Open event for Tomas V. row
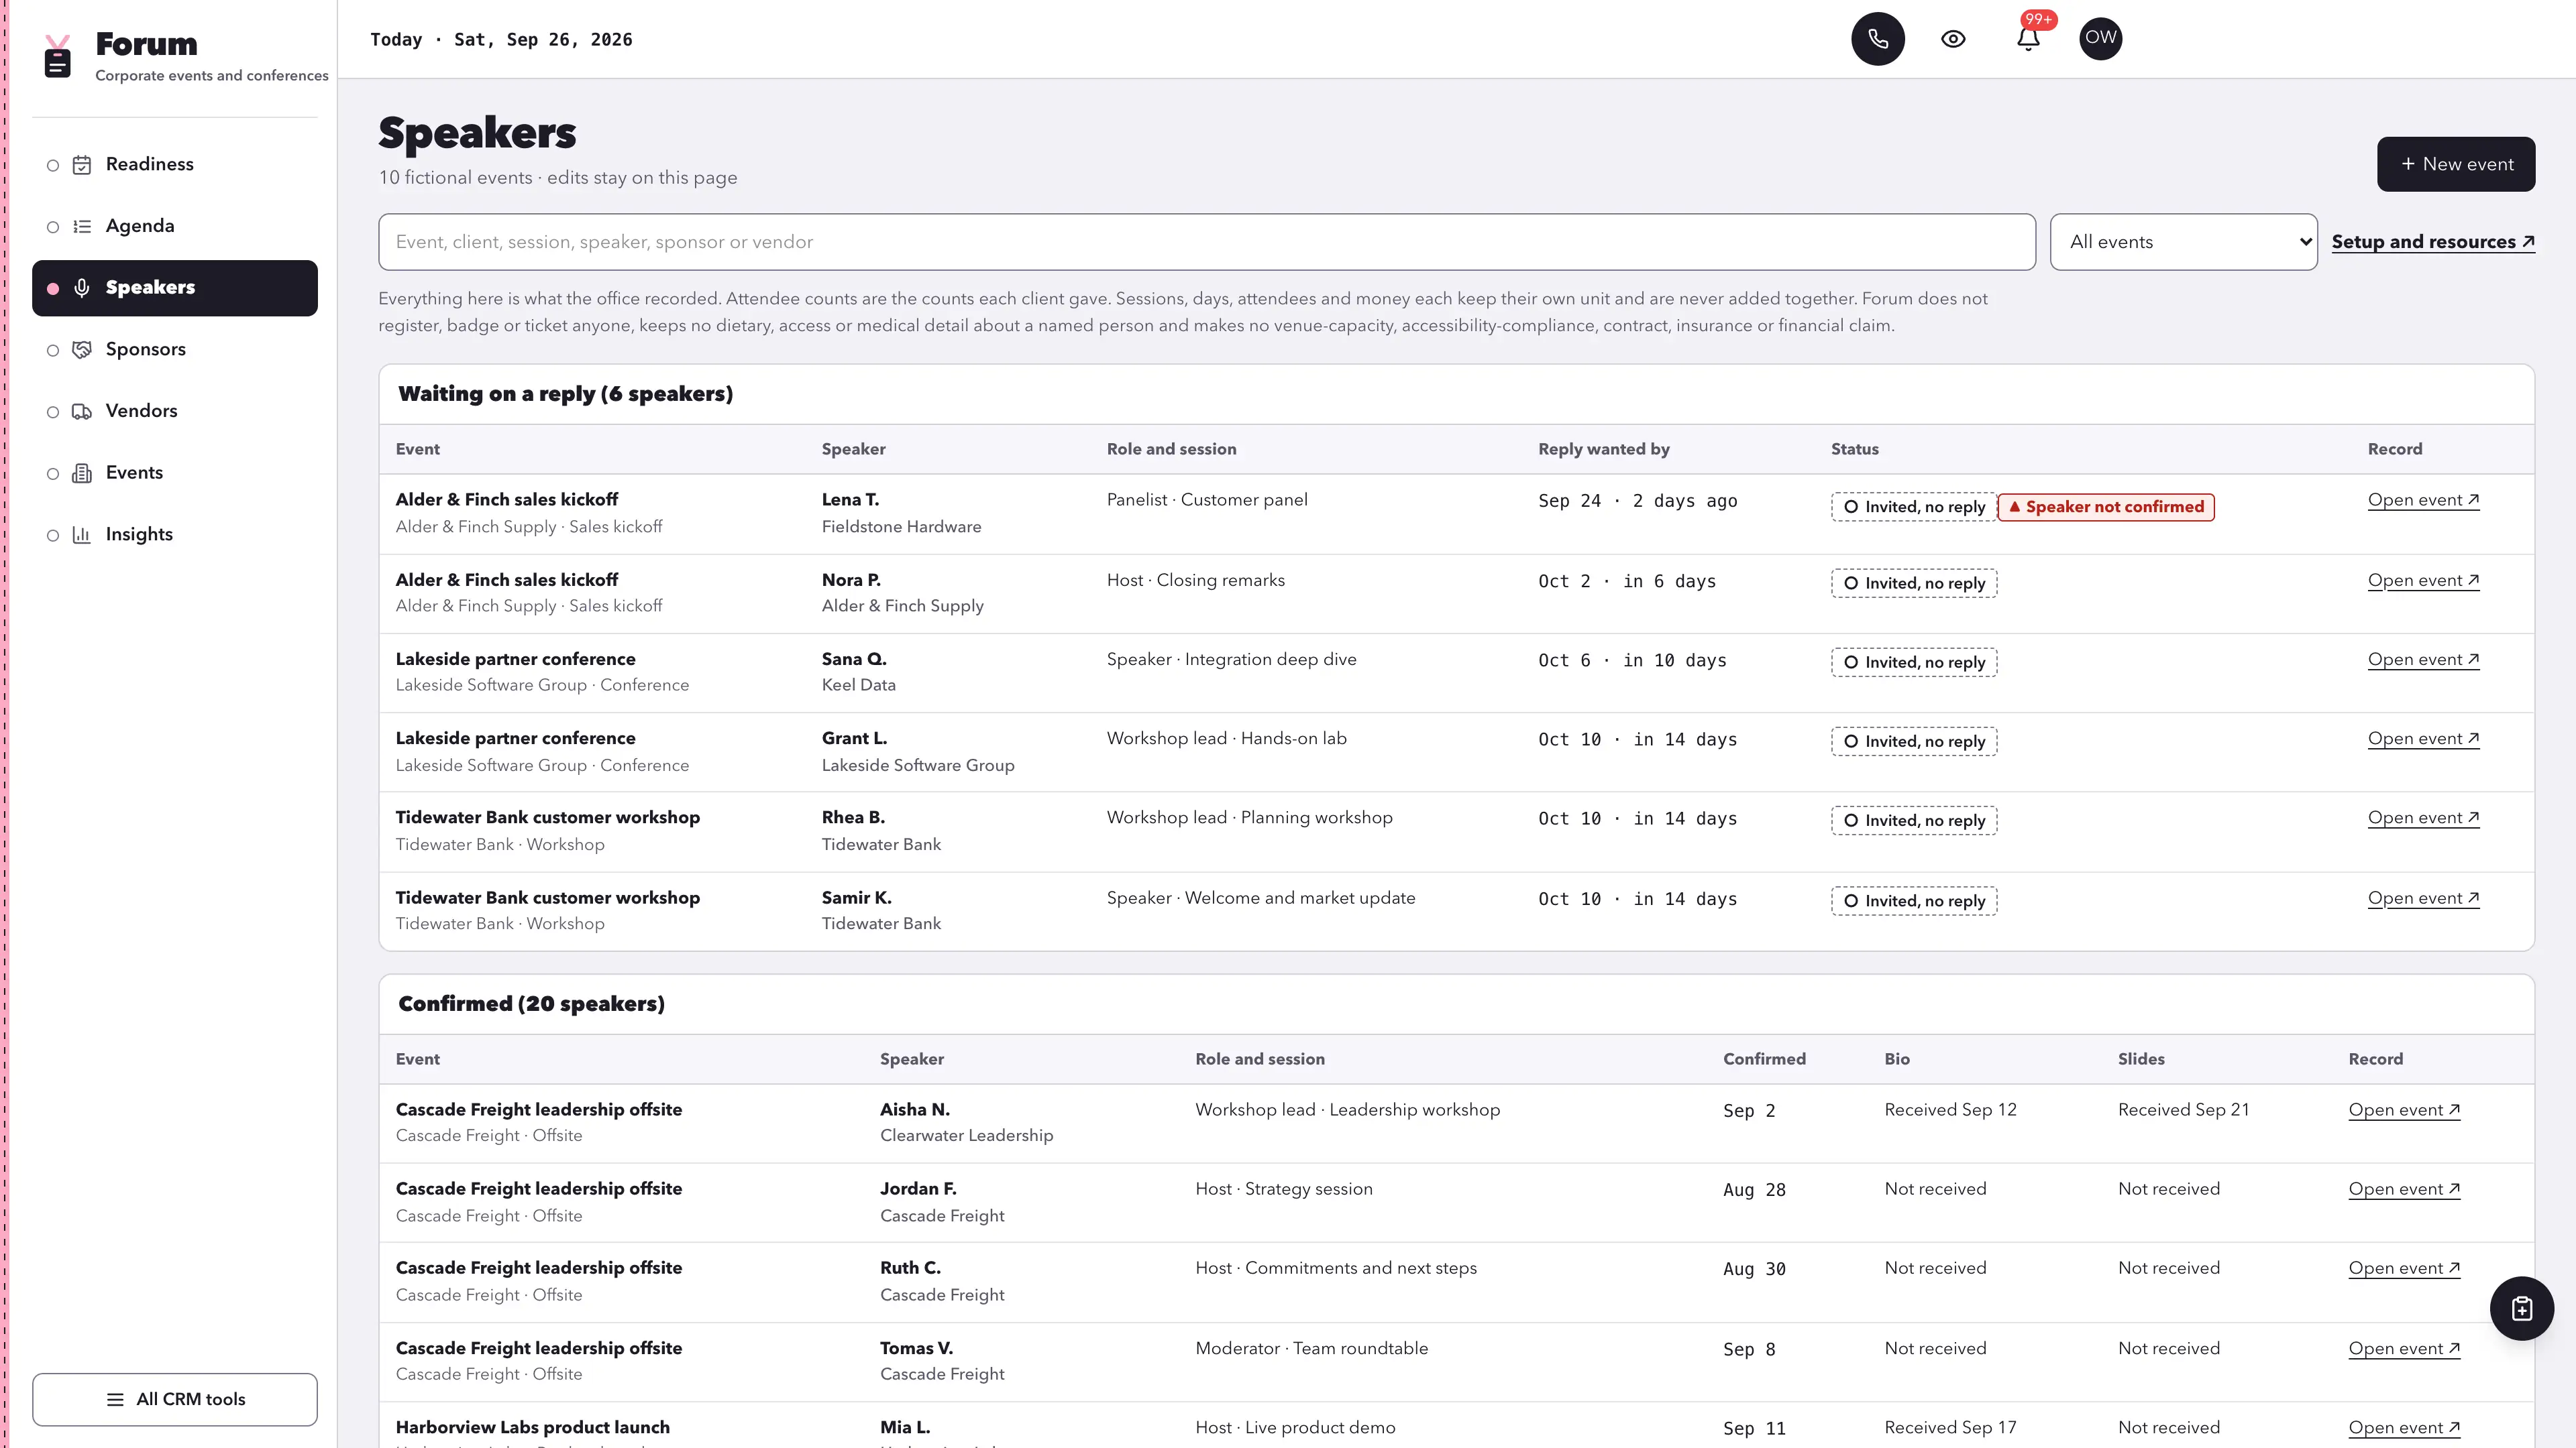The height and width of the screenshot is (1448, 2576). point(2404,1349)
